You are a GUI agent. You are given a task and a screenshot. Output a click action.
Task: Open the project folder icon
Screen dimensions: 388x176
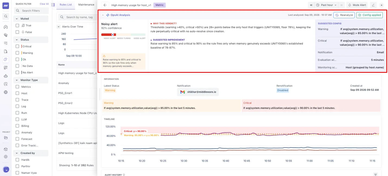click(6, 138)
